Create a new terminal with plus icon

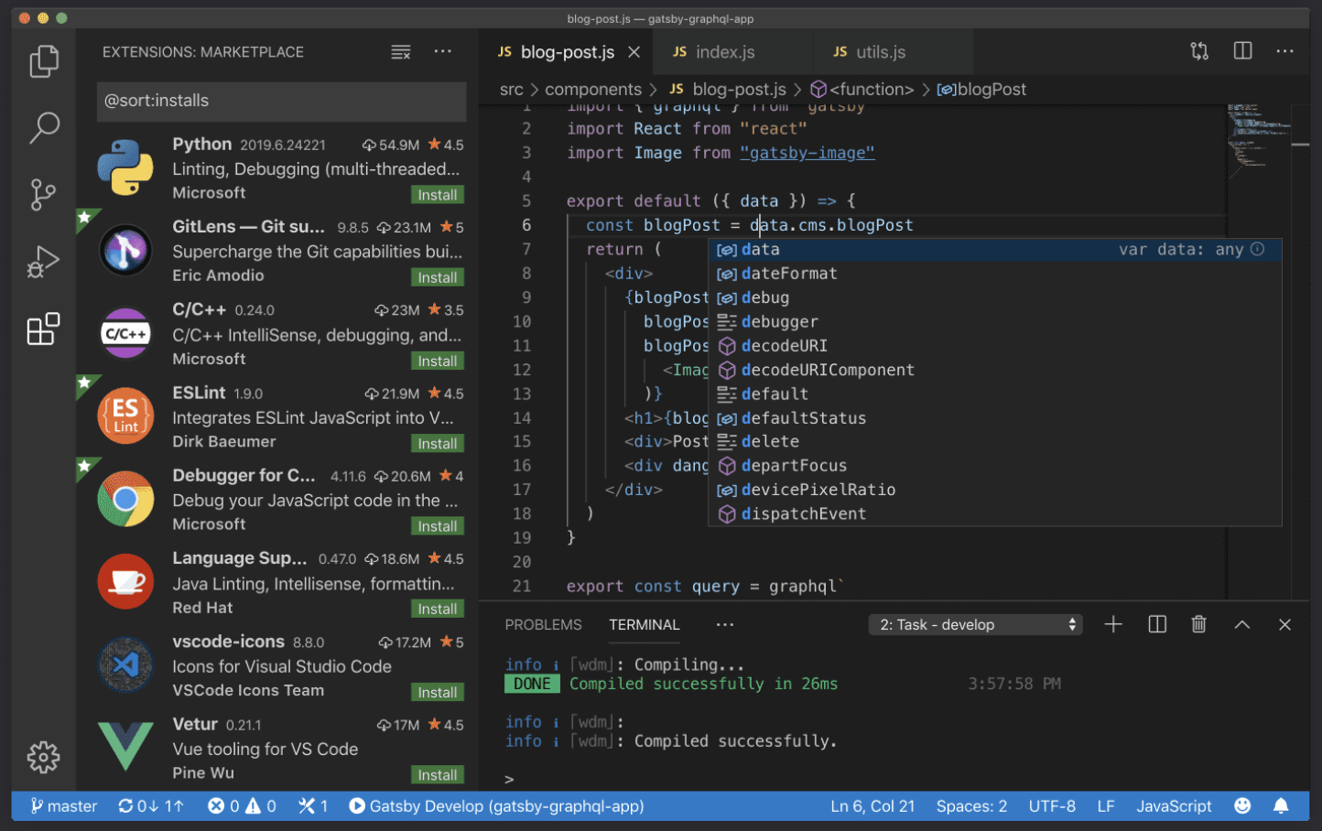(x=1113, y=624)
